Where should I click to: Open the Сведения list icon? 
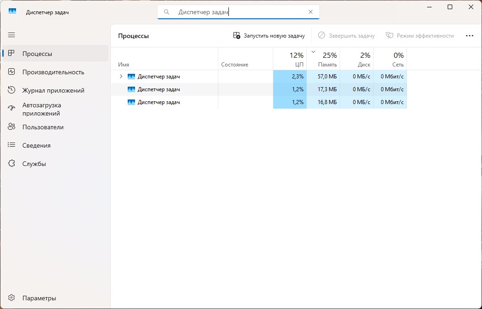(x=11, y=145)
